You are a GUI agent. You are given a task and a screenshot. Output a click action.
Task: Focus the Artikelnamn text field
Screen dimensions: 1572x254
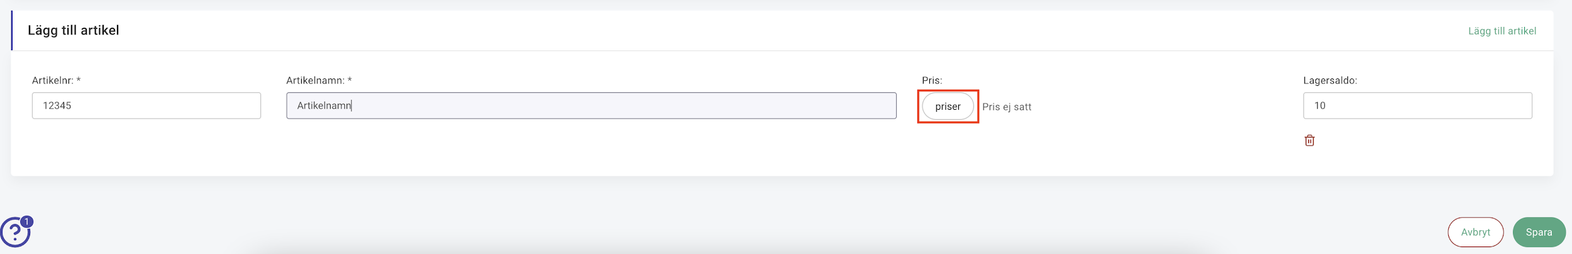pos(591,105)
